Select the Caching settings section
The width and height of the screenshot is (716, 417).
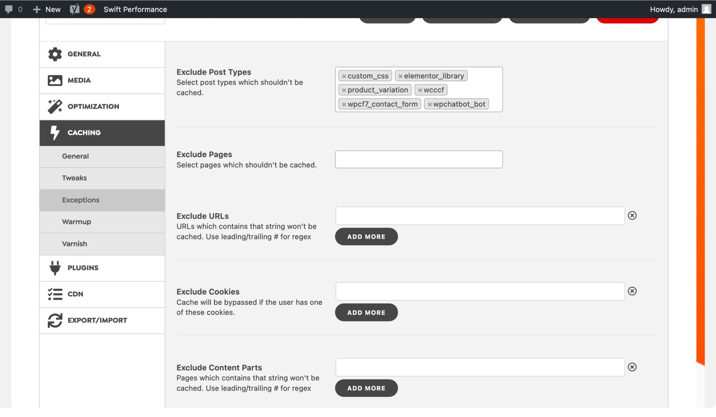point(102,133)
